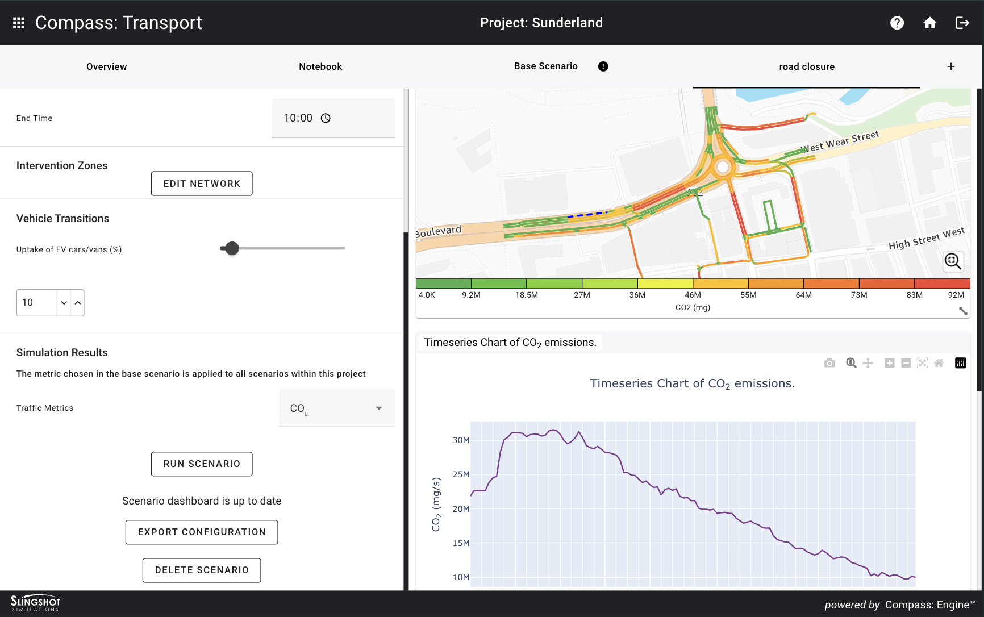The image size is (984, 617).
Task: Click EV uptake number field 10
Action: tap(37, 303)
